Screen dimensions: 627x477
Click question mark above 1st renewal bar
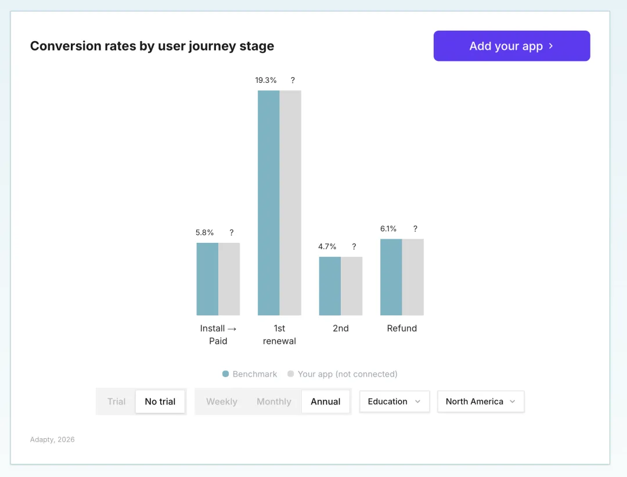pos(293,81)
